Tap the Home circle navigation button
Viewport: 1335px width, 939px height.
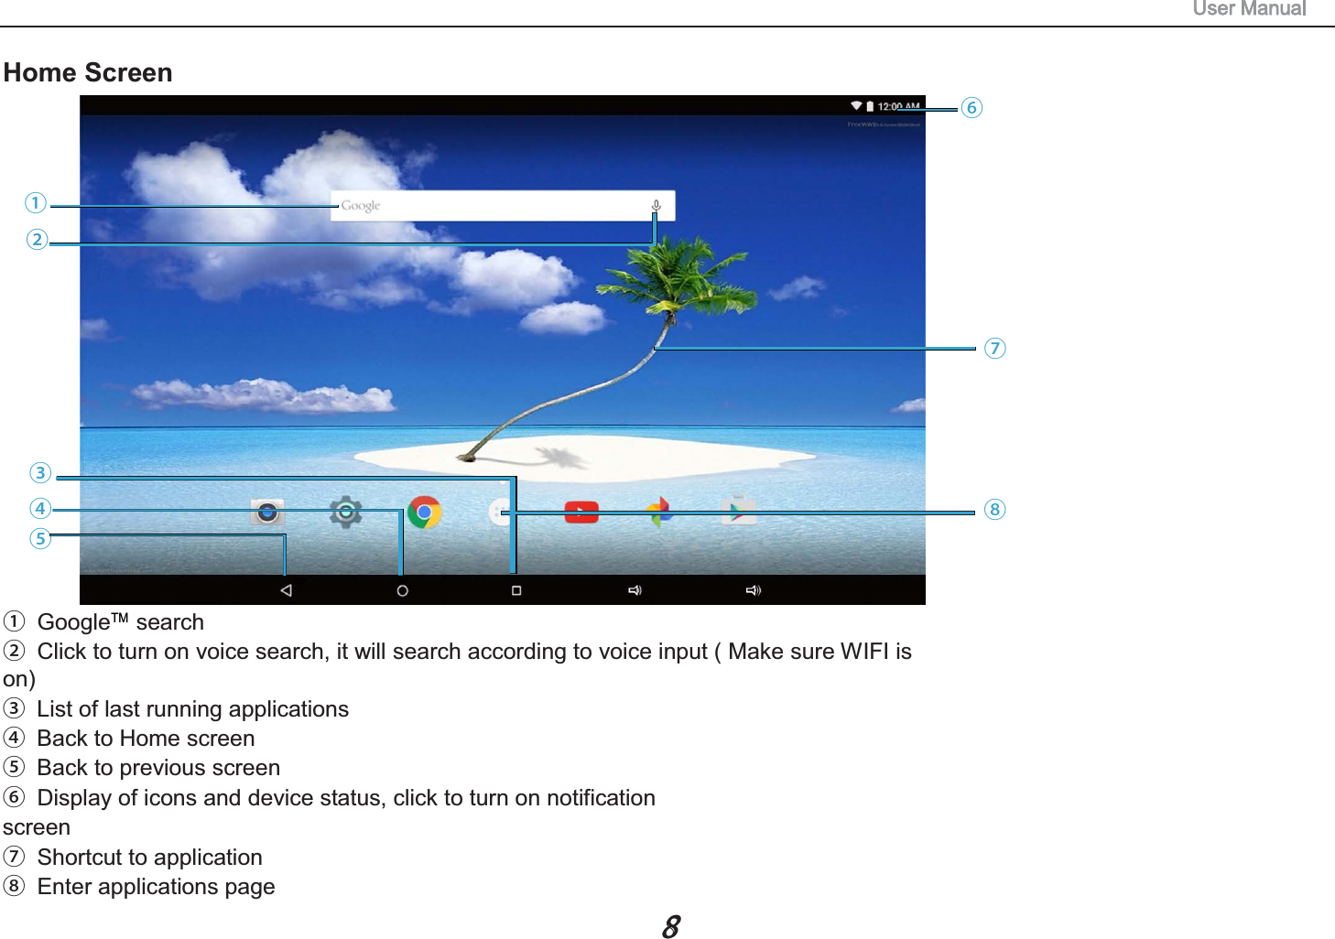point(402,590)
